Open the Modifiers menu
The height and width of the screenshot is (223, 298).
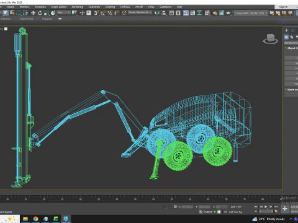pyautogui.click(x=24, y=7)
